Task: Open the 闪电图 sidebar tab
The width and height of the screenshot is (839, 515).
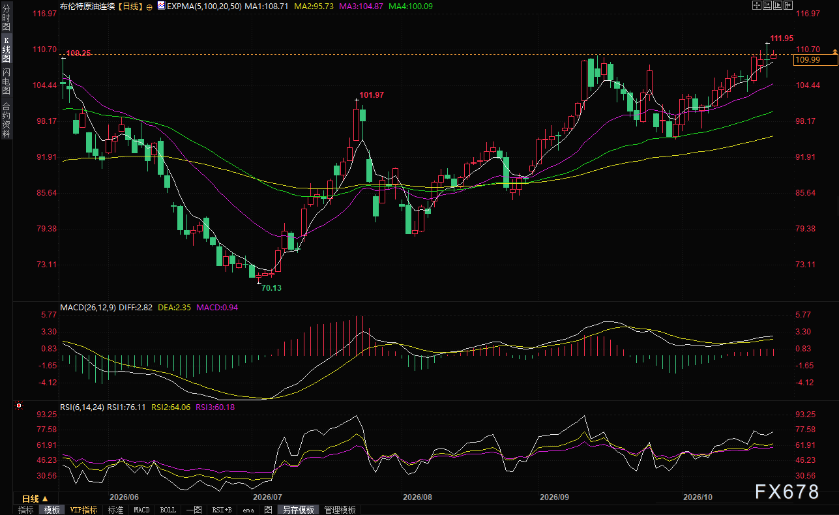Action: pyautogui.click(x=7, y=81)
